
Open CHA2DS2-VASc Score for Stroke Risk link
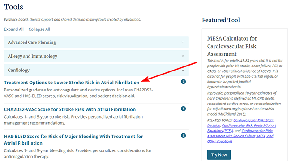pyautogui.click(x=70, y=109)
